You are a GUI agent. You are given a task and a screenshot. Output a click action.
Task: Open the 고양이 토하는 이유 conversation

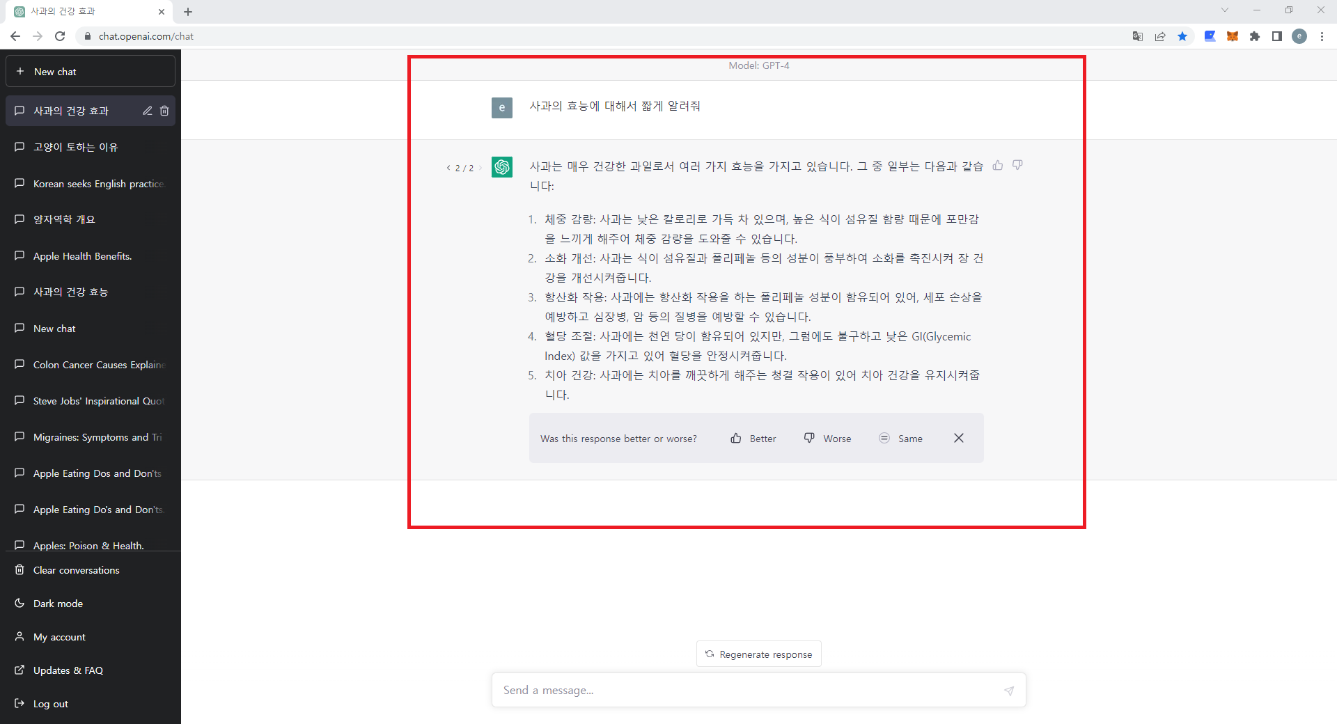click(91, 147)
